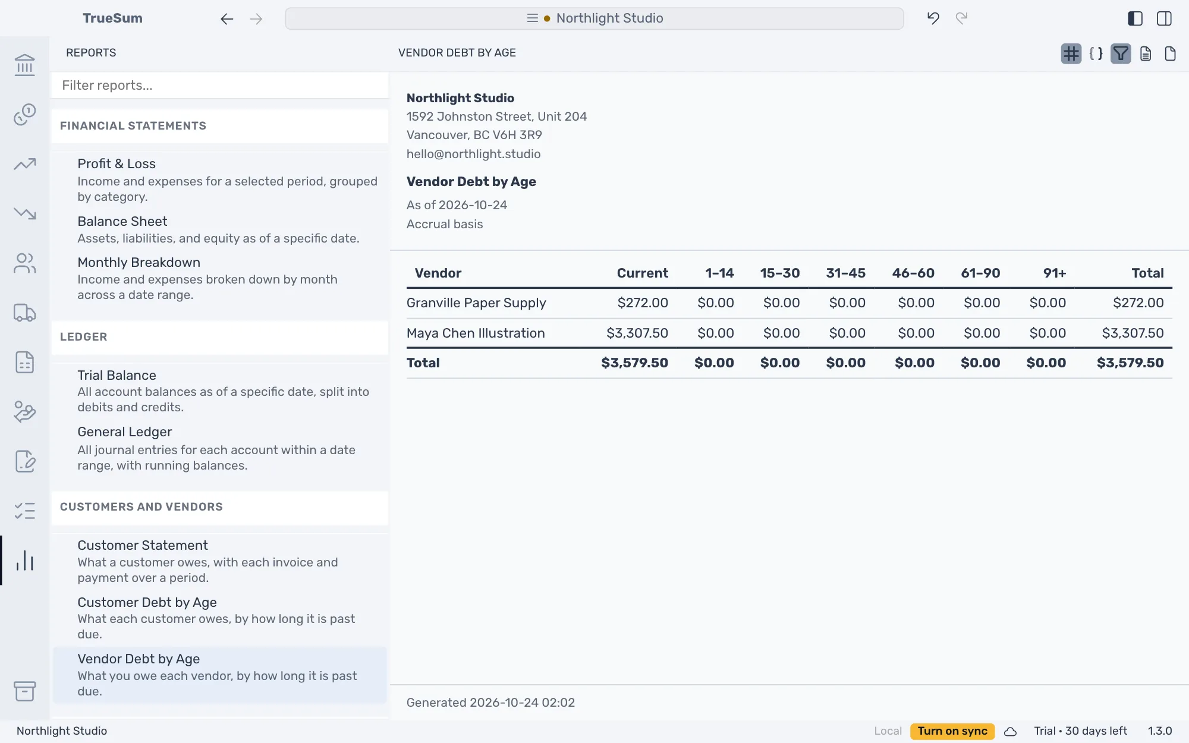Toggle the right sidebar panel
This screenshot has width=1189, height=743.
pos(1165,18)
